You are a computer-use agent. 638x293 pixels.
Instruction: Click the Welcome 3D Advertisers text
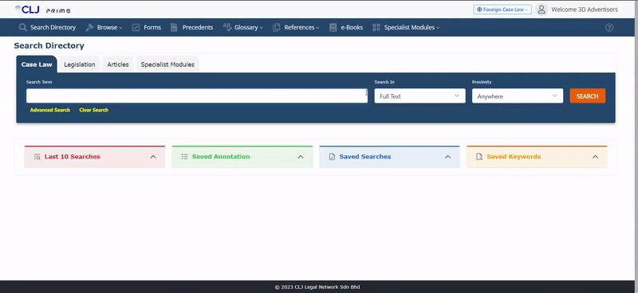585,10
